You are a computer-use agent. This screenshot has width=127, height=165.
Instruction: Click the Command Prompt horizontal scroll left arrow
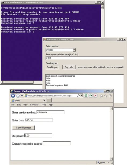coord(2,82)
